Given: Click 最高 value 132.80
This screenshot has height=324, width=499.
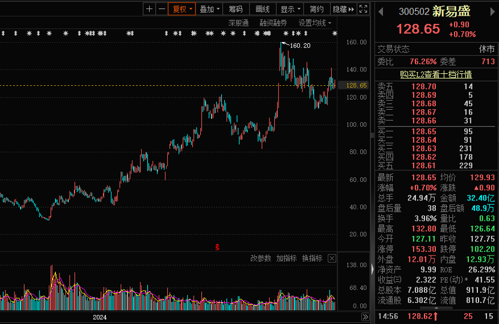Looking at the screenshot, I should click(424, 229).
